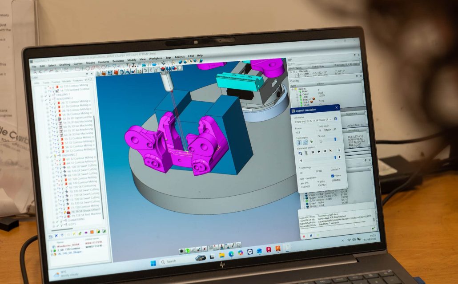Expand the SLOTS group

pyautogui.click(x=54, y=226)
